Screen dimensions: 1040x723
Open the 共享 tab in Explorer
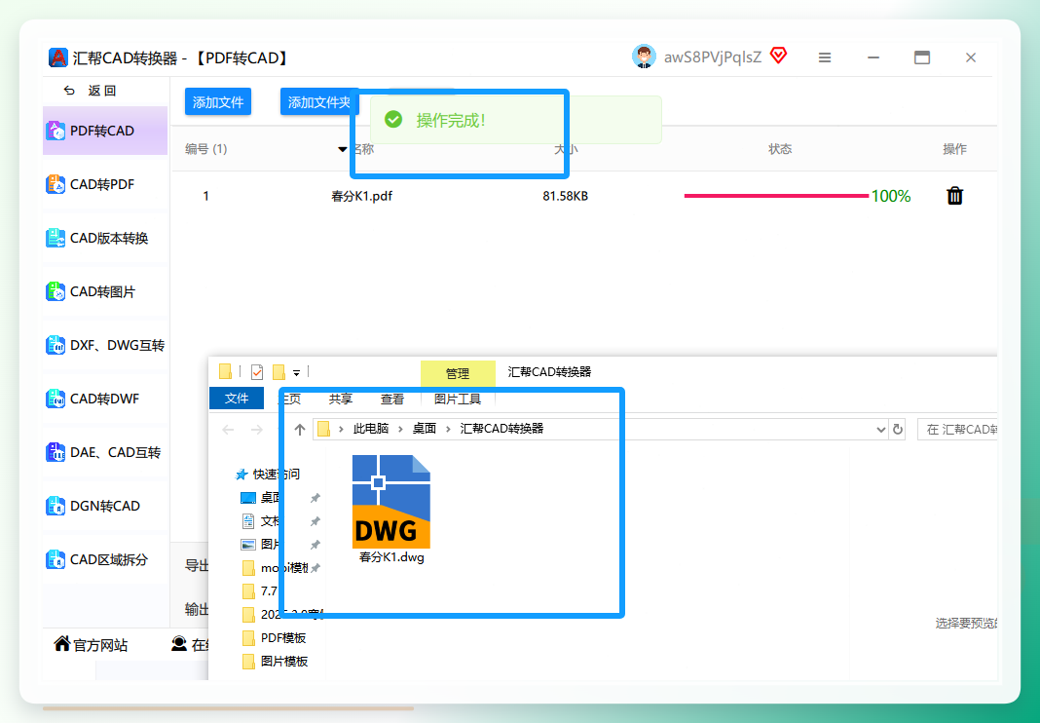[340, 399]
